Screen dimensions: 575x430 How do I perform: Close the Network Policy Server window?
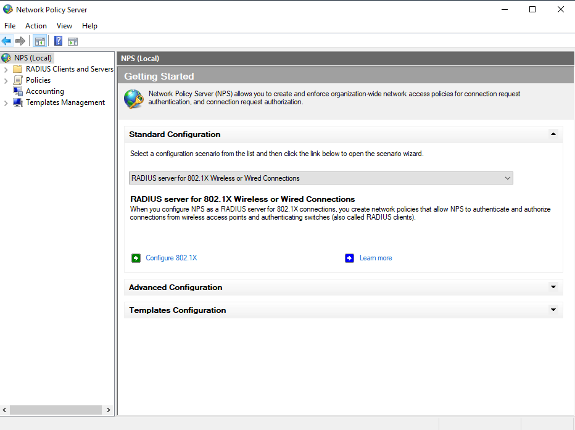coord(561,9)
